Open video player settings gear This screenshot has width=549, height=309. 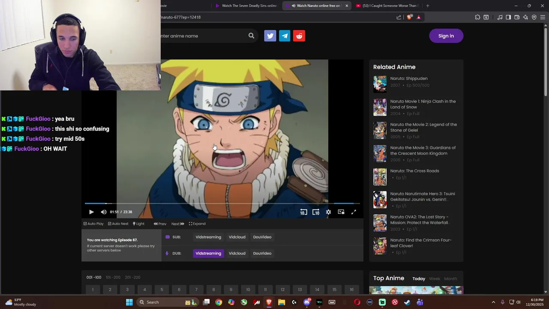pyautogui.click(x=329, y=212)
